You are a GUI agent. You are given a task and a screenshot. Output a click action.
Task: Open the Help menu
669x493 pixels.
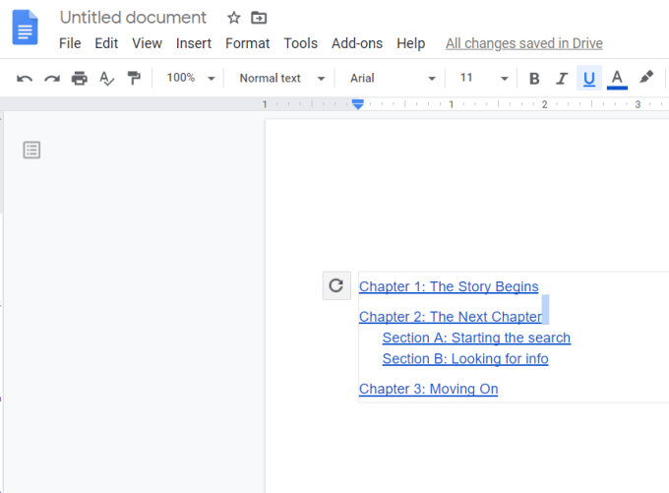411,43
